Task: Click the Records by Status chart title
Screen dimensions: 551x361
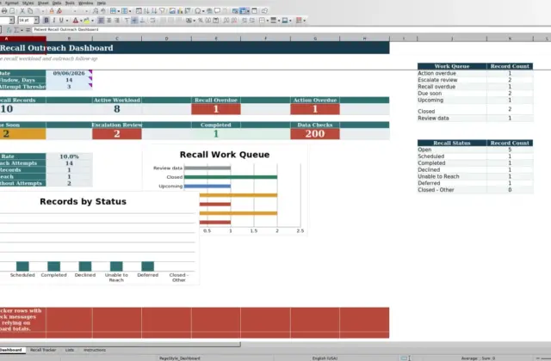Action: [83, 201]
